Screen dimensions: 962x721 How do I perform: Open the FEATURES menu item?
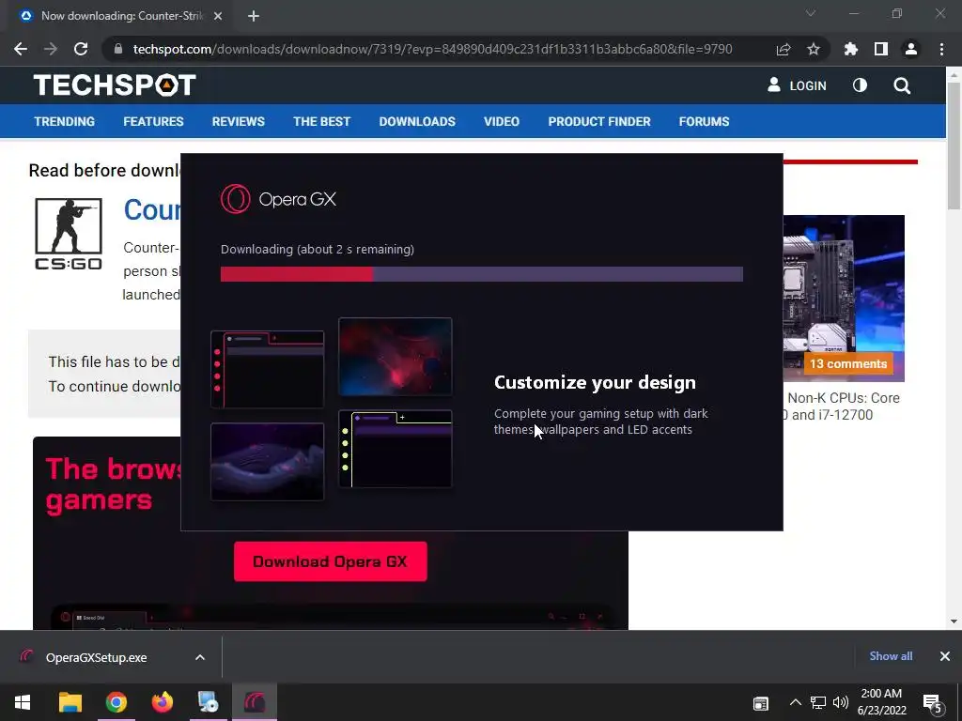pos(153,121)
